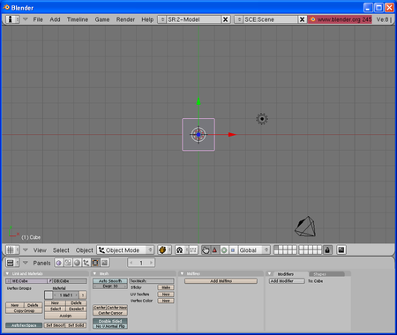Select the Object panel context icon
This screenshot has width=397, height=335.
click(x=86, y=263)
